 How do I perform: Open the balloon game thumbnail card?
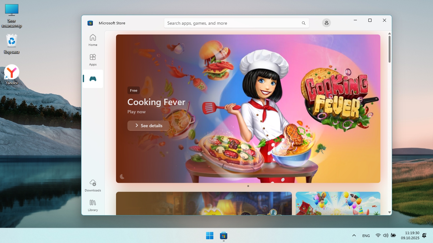point(338,203)
